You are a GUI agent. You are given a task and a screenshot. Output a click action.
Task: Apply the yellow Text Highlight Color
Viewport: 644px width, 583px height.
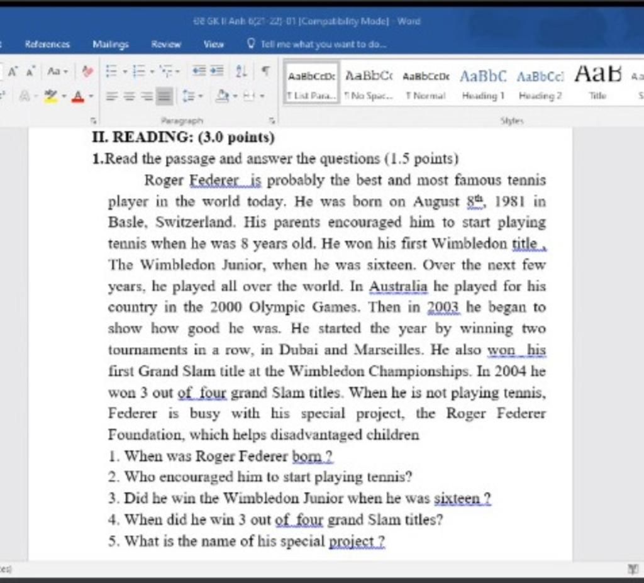click(52, 97)
